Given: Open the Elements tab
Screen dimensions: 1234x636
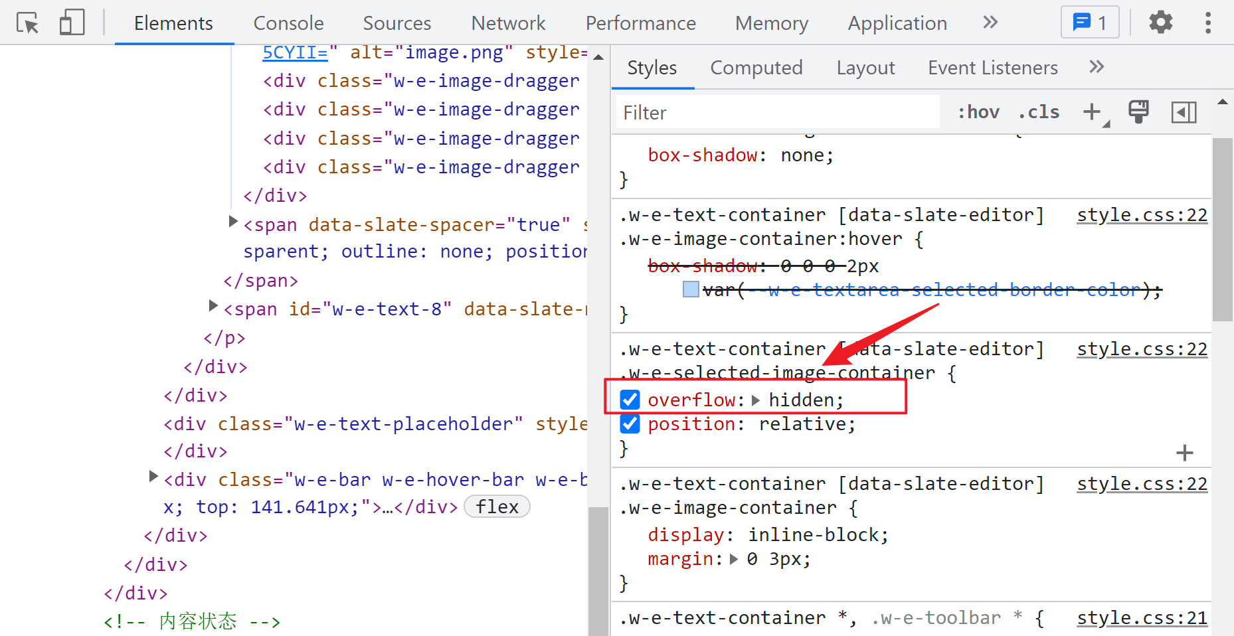Looking at the screenshot, I should click(x=173, y=23).
